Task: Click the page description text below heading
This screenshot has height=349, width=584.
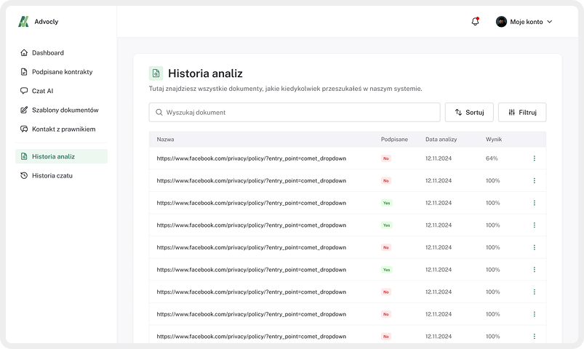Action: (x=285, y=89)
